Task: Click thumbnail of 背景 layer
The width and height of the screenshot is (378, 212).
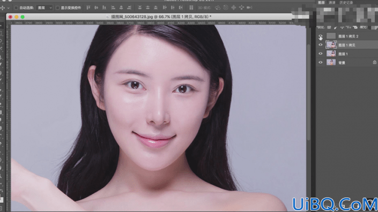Action: [x=331, y=62]
